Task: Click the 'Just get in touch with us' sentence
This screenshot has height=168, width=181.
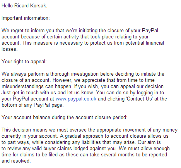Action: [x=29, y=93]
